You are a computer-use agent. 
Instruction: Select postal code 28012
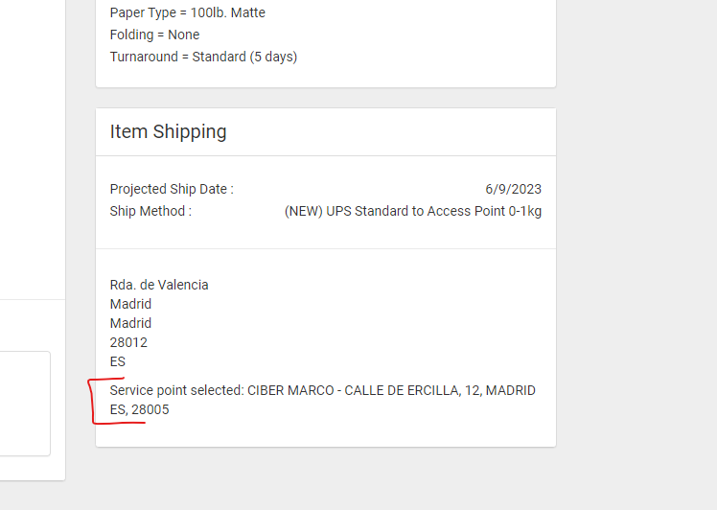(128, 342)
